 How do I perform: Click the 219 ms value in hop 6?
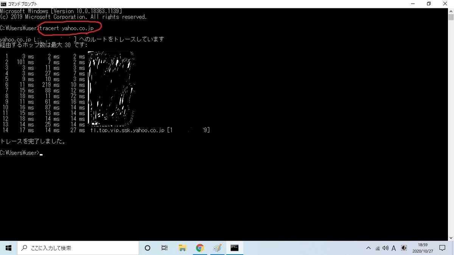point(51,85)
